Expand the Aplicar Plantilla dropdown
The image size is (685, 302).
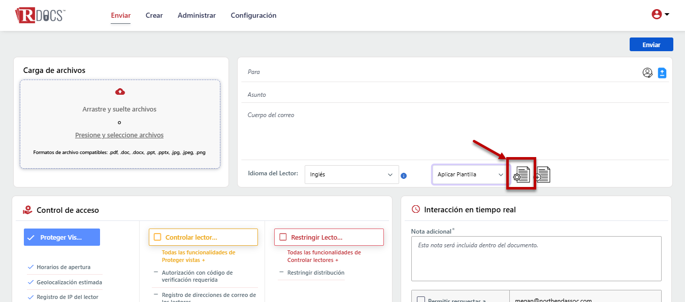click(470, 174)
